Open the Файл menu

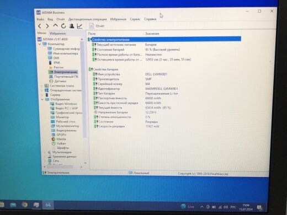[40, 19]
